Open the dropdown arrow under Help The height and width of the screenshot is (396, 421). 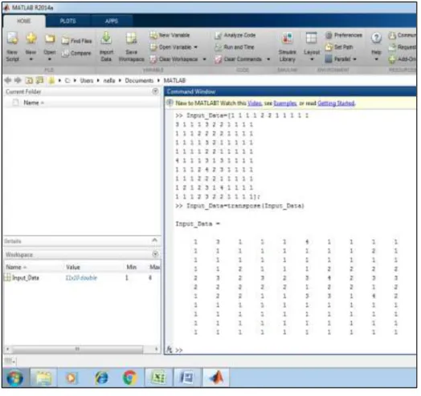377,59
